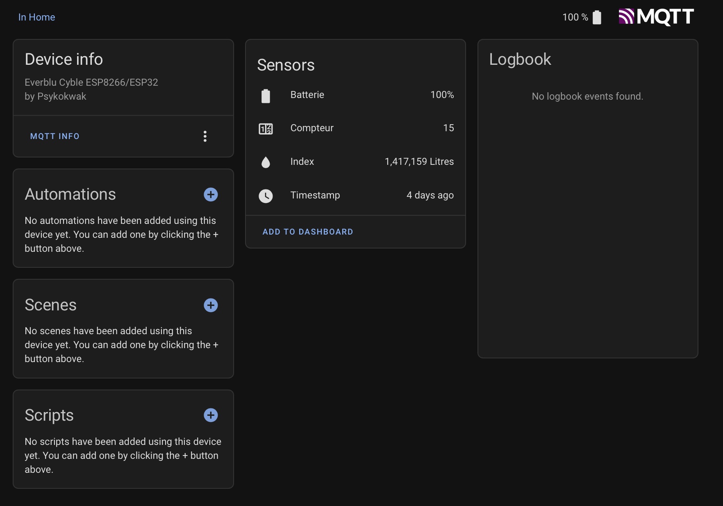
Task: Click the Timestamp clock icon
Action: point(266,196)
